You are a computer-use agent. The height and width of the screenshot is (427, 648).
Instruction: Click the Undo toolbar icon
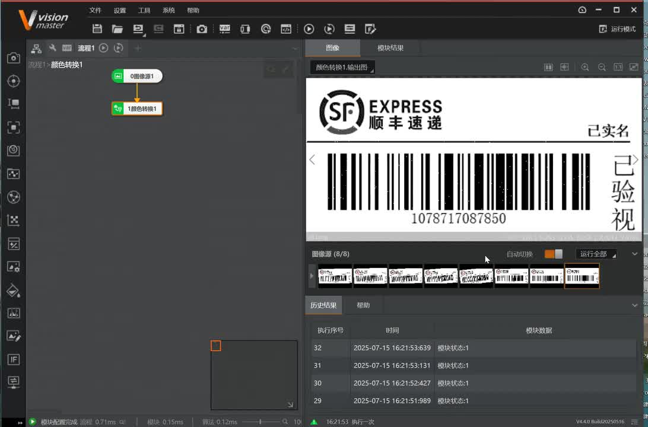click(x=138, y=29)
